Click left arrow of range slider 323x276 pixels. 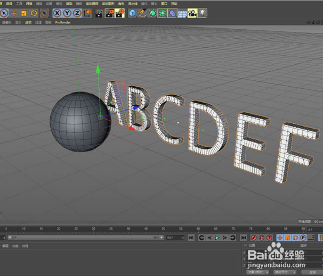9,238
